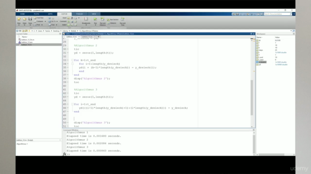Toggle breakpoint at line 50
The width and height of the screenshot is (311, 174).
point(68,122)
